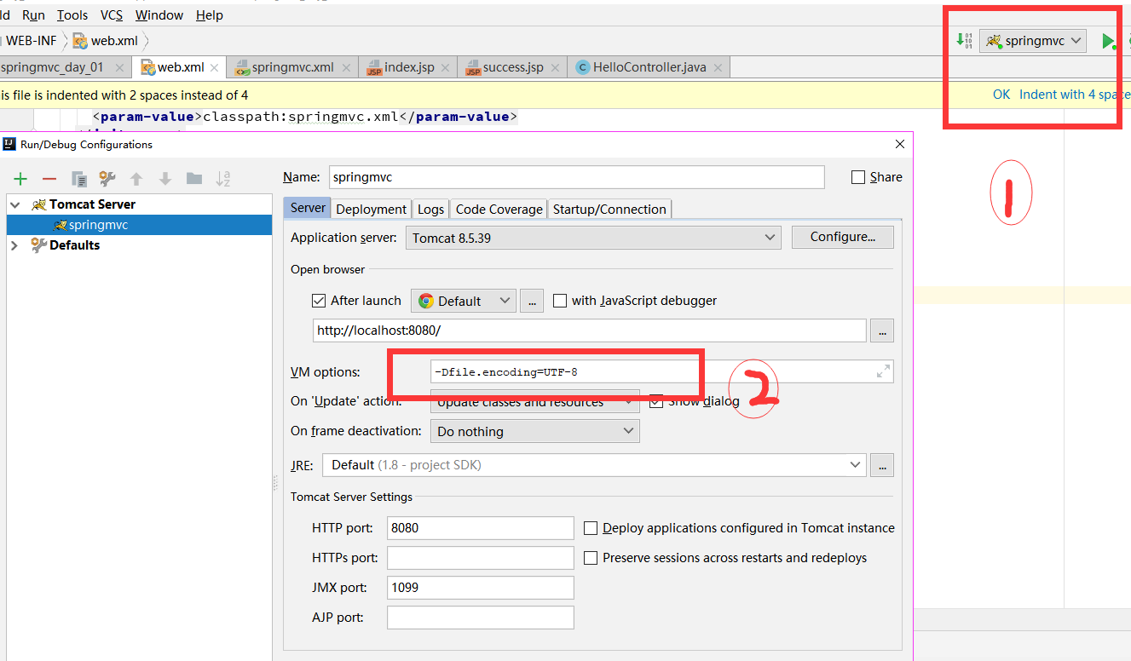
Task: Click Indent with 4 spaces link
Action: tap(1075, 95)
